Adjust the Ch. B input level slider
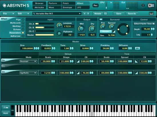157x117 pixels. tap(45, 27)
